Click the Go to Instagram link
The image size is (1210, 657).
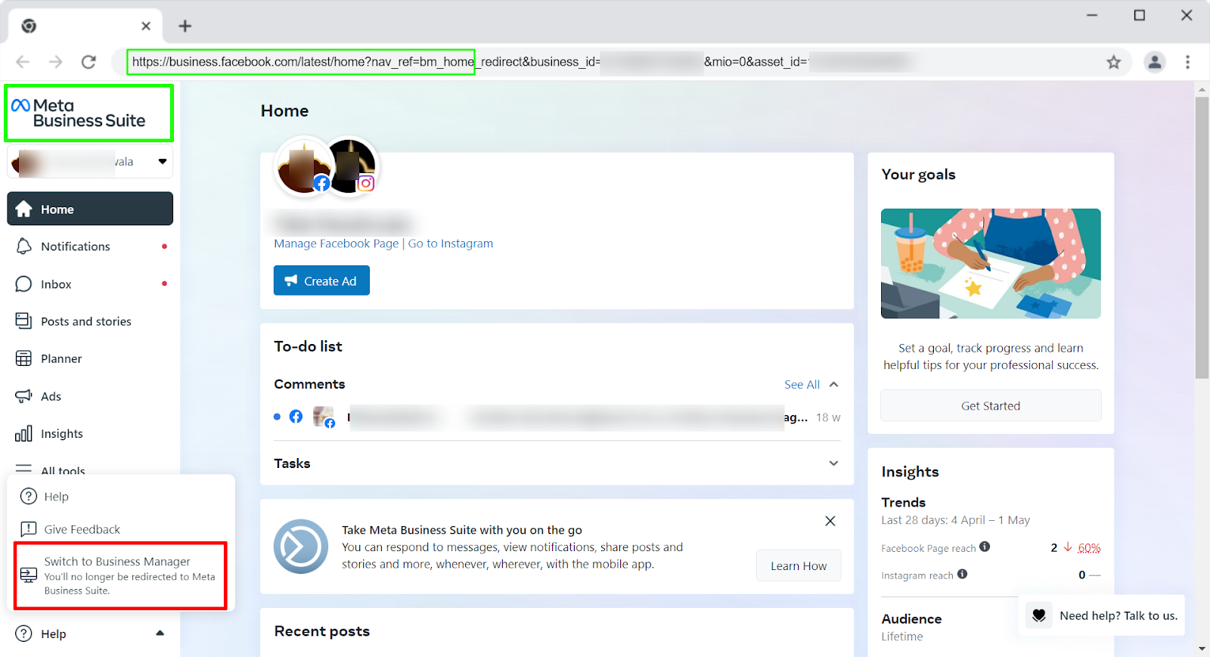(451, 243)
